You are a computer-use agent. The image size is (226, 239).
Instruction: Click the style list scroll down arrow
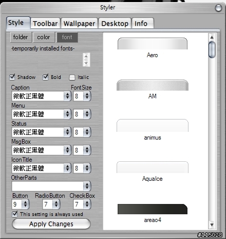(212, 225)
